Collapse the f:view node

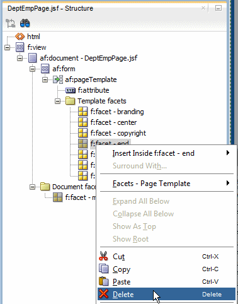8,47
